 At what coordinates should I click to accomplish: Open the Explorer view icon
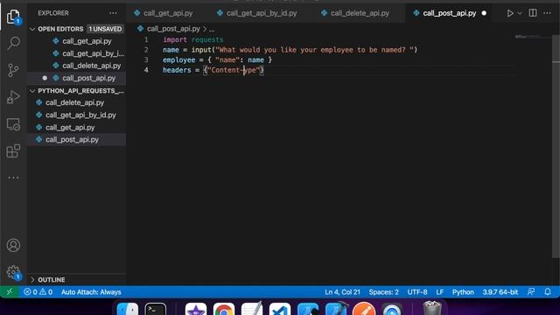pos(13,17)
